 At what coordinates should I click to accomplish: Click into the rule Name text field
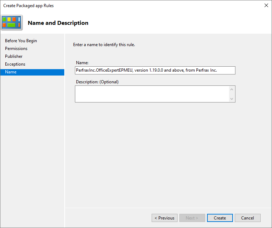pyautogui.click(x=155, y=70)
